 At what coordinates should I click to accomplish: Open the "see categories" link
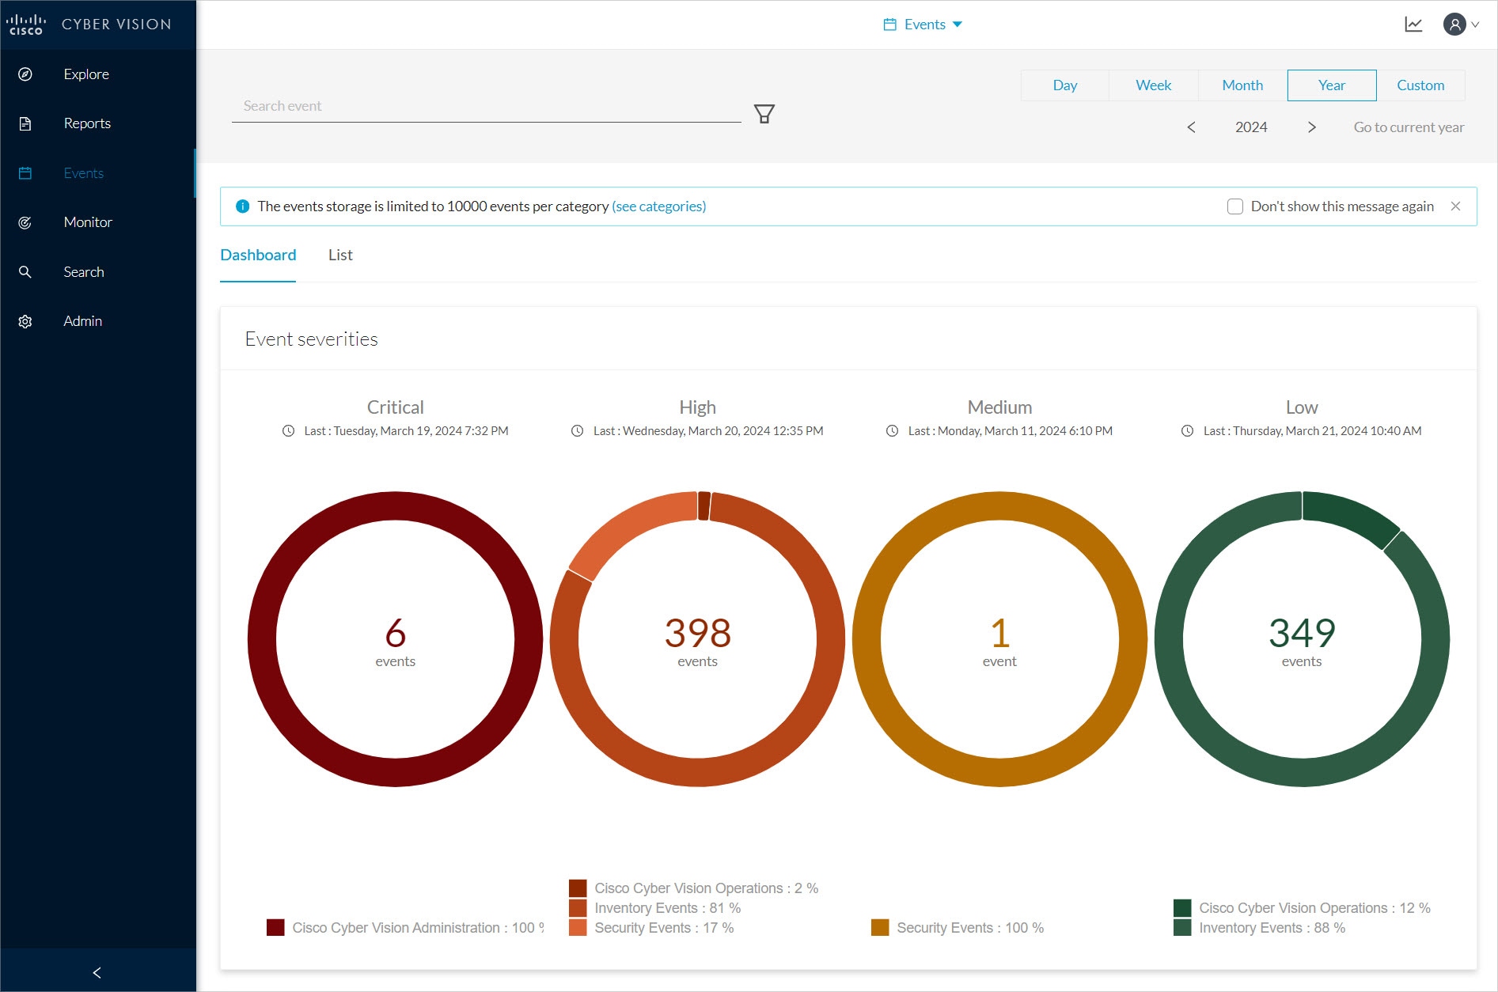click(658, 206)
